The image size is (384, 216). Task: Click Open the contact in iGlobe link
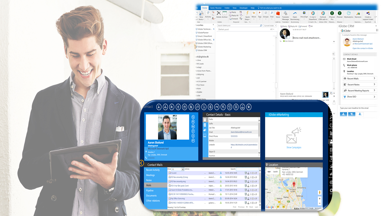(x=363, y=48)
